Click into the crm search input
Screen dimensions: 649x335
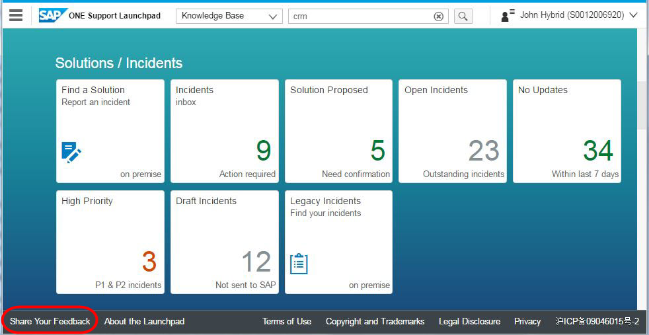pos(360,17)
